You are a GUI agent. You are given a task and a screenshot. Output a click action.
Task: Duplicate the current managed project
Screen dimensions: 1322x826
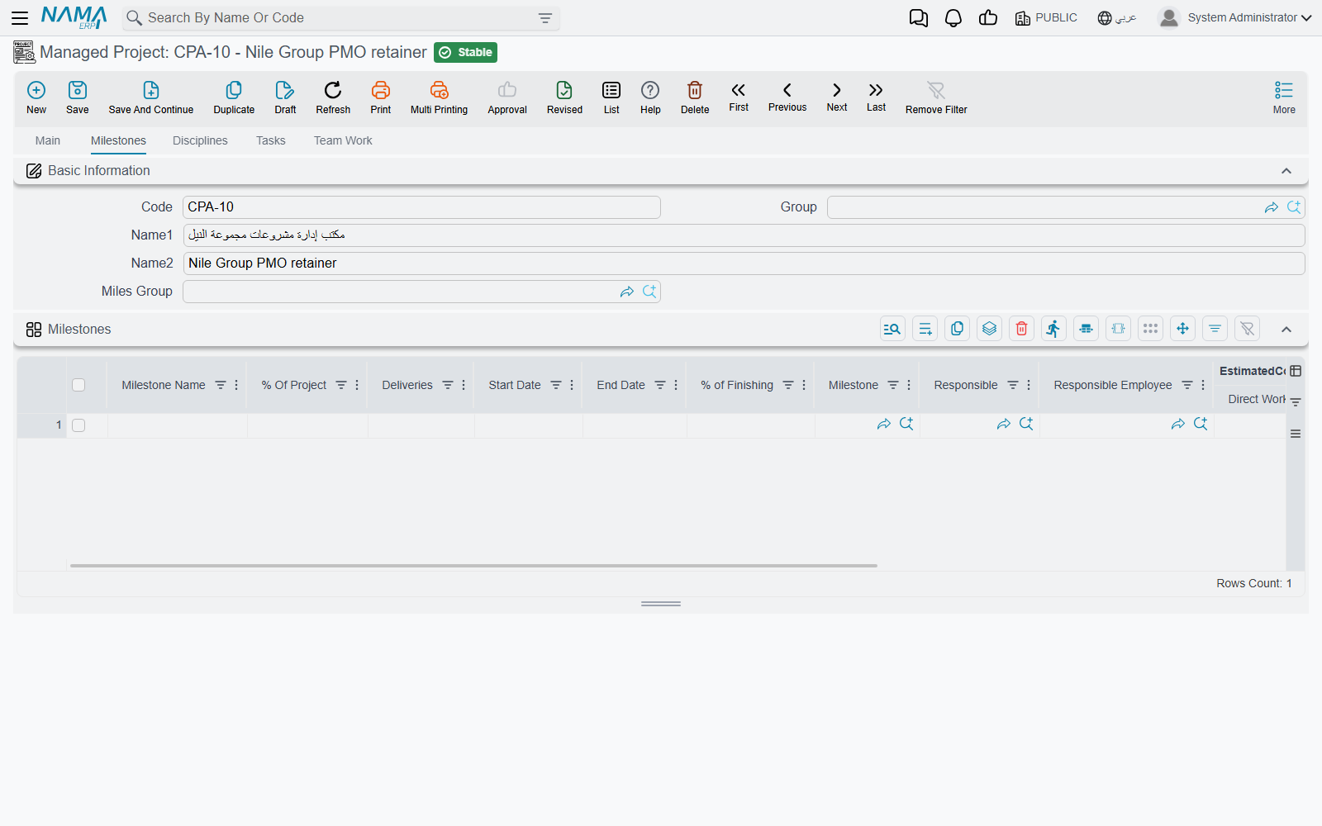coord(234,97)
